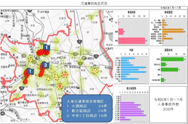Click the black route 4 shield near 上柳
Screen dimensions: 188x124
click(80, 42)
